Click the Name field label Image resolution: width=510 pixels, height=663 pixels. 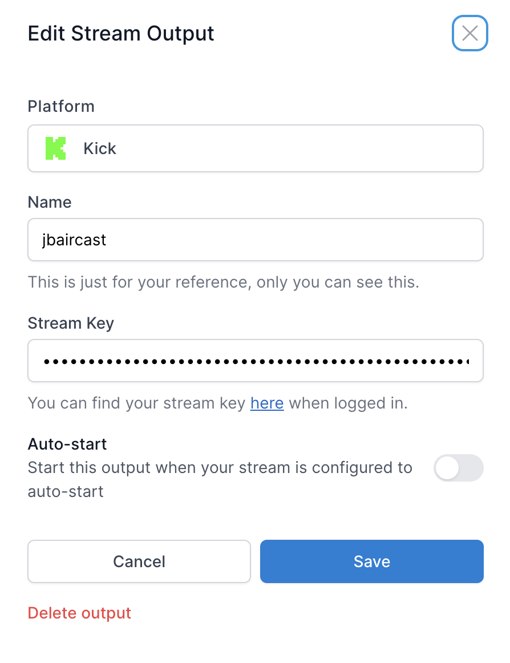[50, 202]
